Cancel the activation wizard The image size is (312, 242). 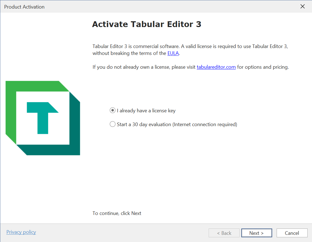292,233
